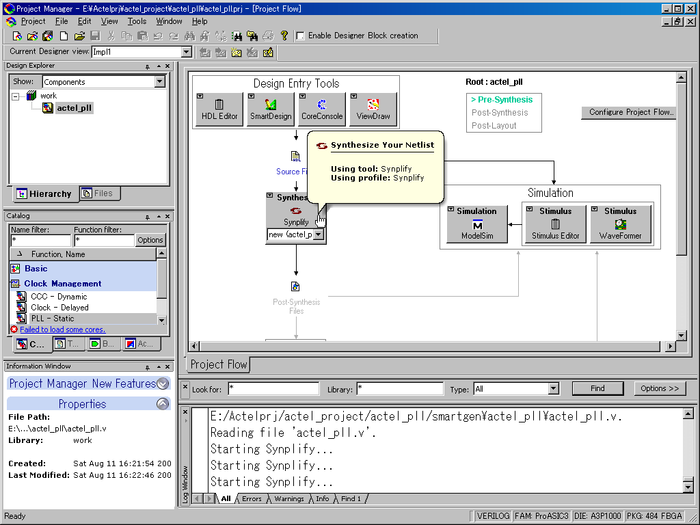Click the yellow Open File folder icon
This screenshot has height=525, width=700.
coord(79,36)
